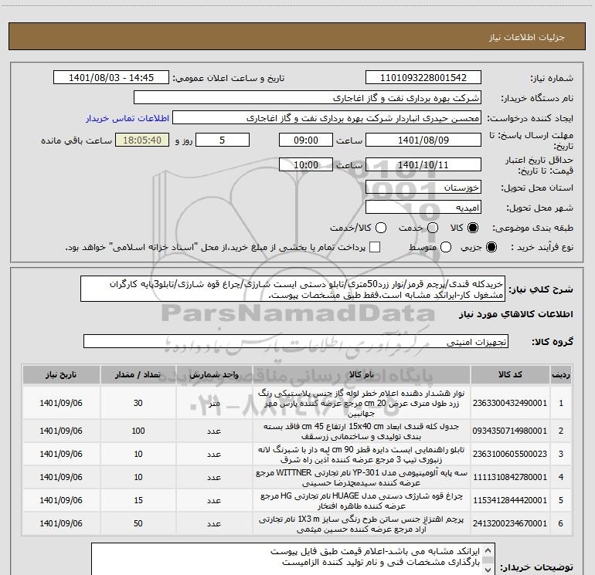Click the price validity date 1401/10/11
This screenshot has height=575, width=595.
(x=423, y=164)
